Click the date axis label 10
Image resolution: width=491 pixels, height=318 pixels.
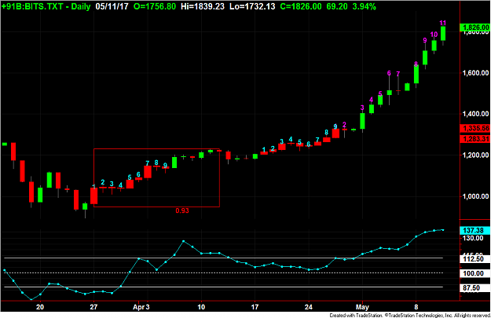(x=201, y=307)
